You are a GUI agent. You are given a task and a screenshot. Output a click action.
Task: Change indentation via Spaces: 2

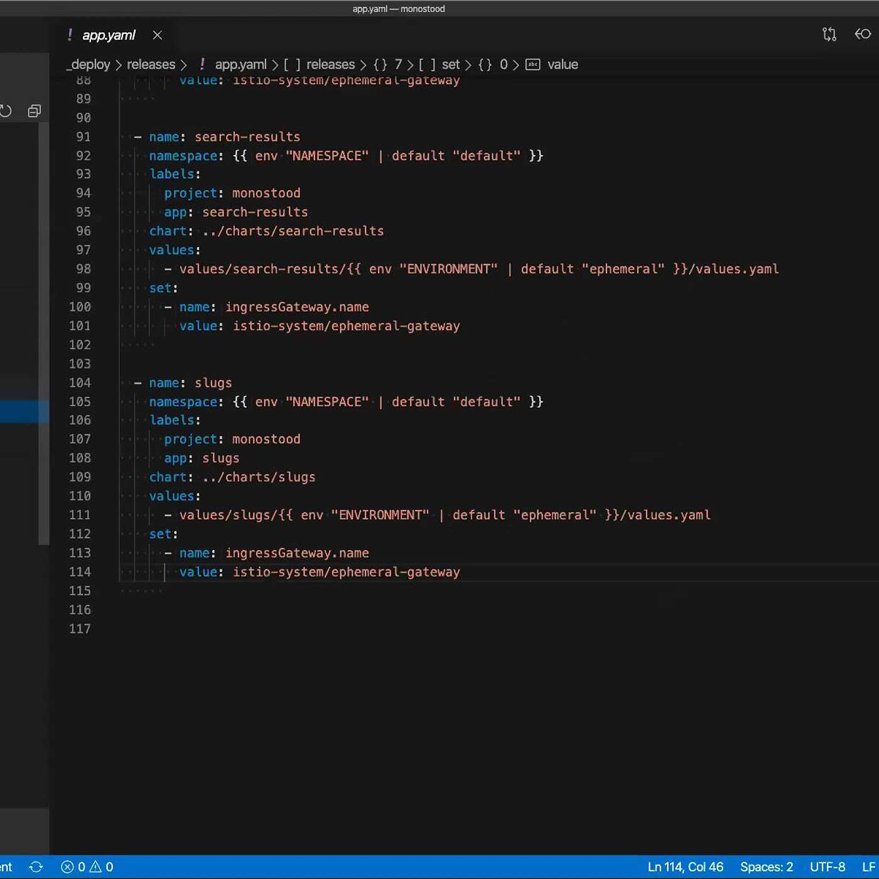click(x=766, y=867)
